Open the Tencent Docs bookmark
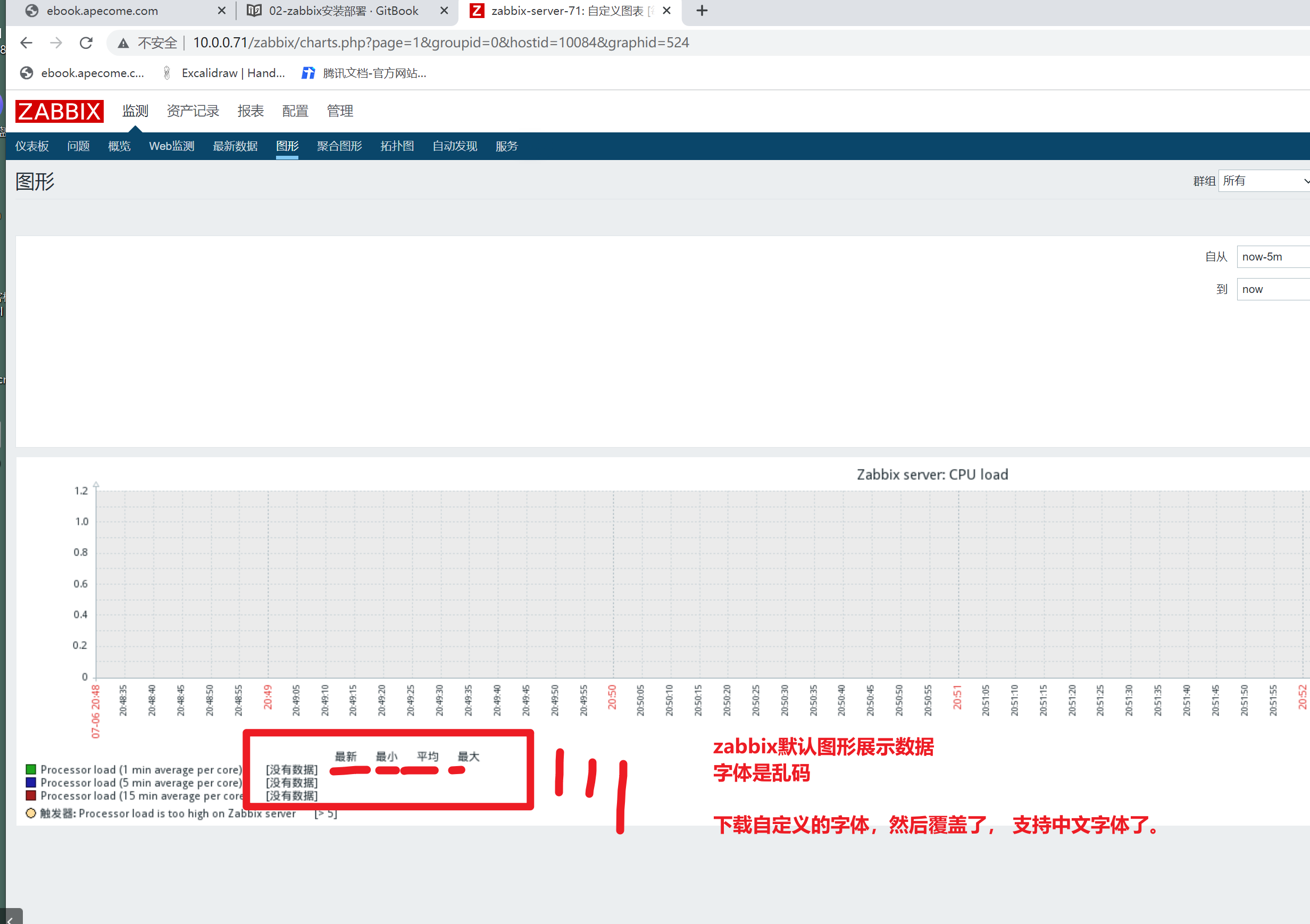The image size is (1310, 924). pyautogui.click(x=364, y=73)
